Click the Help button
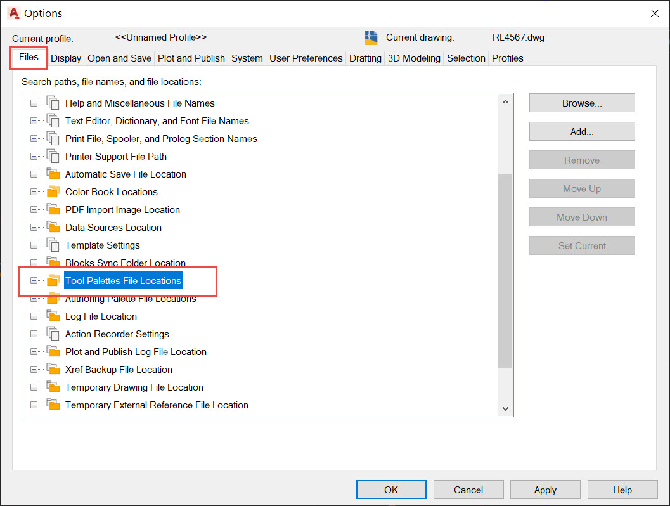This screenshot has width=670, height=506. [622, 489]
